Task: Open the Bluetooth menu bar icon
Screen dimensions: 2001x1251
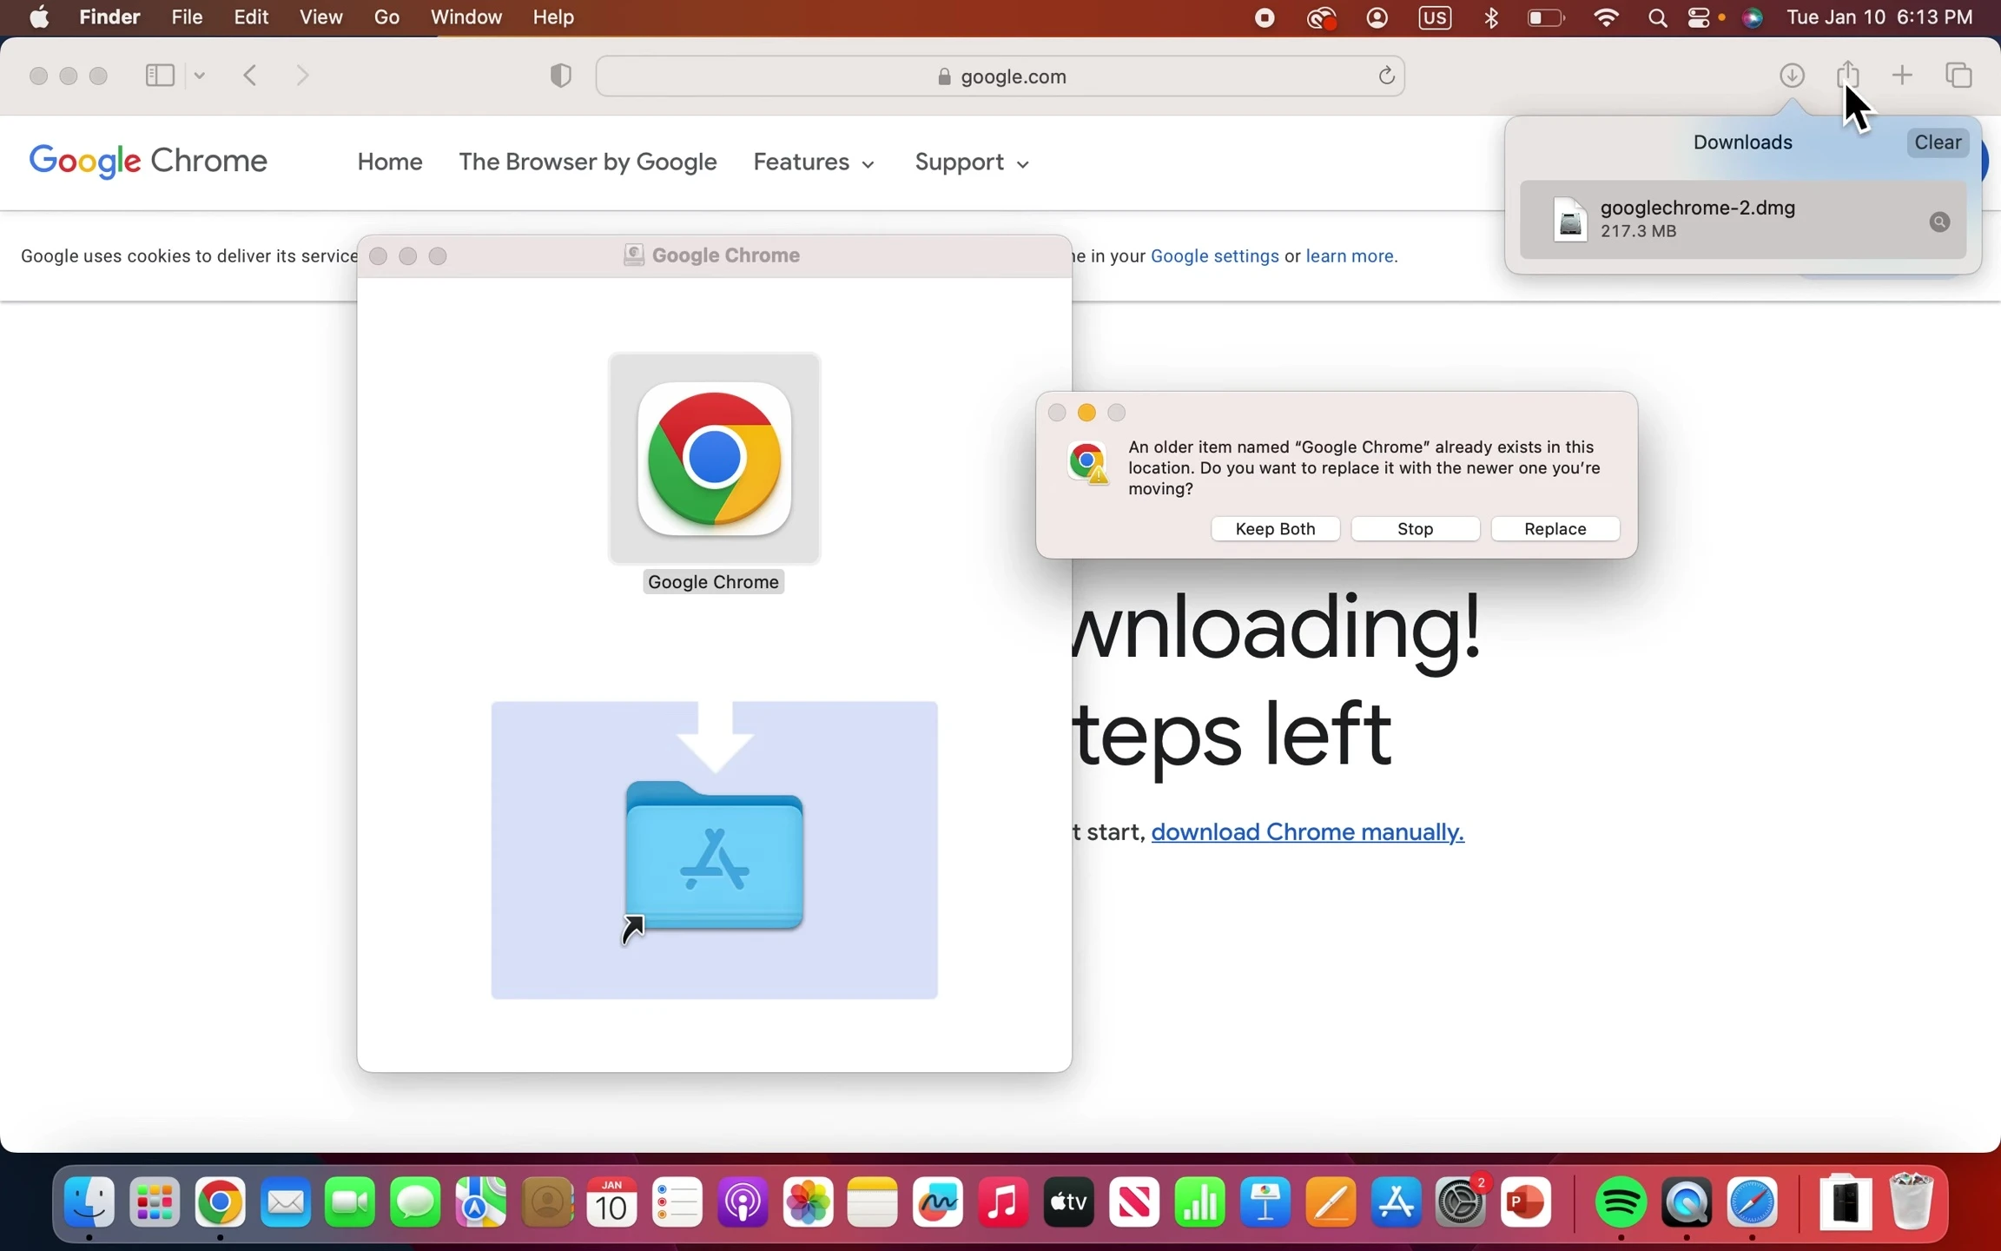Action: 1491,17
